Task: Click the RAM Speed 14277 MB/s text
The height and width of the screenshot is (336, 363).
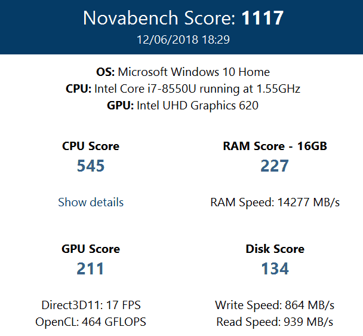Action: pyautogui.click(x=275, y=202)
